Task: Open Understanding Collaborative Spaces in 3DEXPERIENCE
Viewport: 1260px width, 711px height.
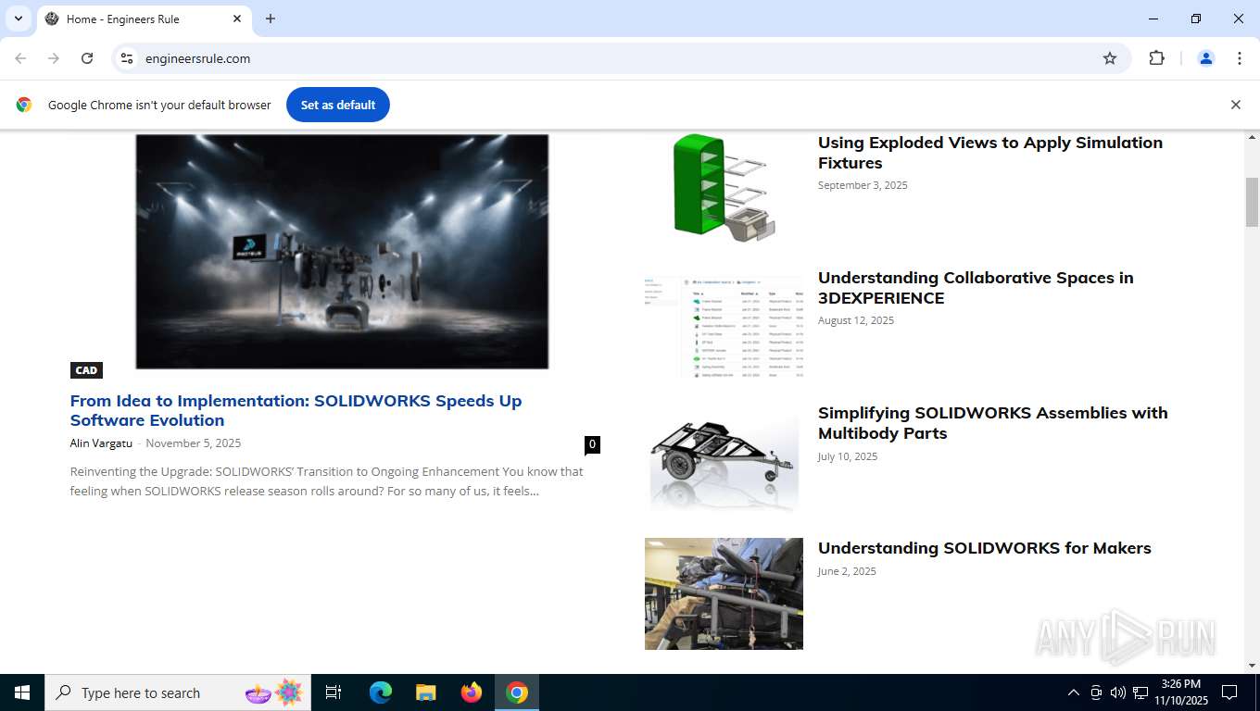Action: (975, 288)
